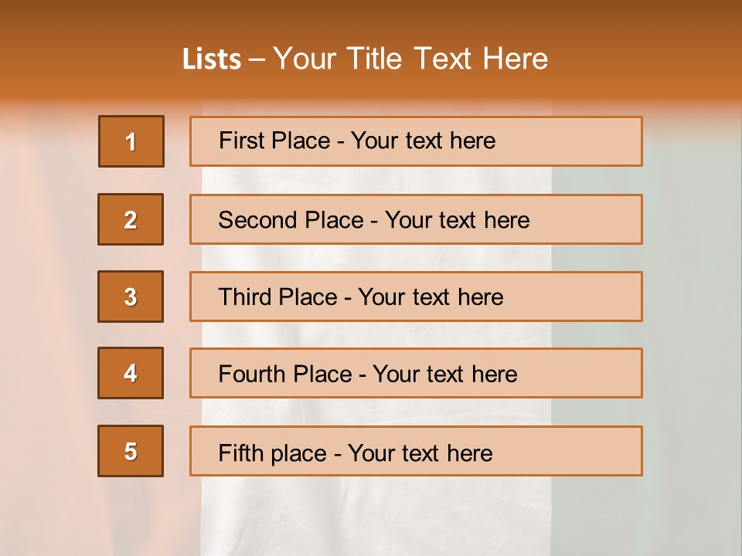Click 'Your text here' in Fifth place row
Screen dimensions: 742x556
420,453
